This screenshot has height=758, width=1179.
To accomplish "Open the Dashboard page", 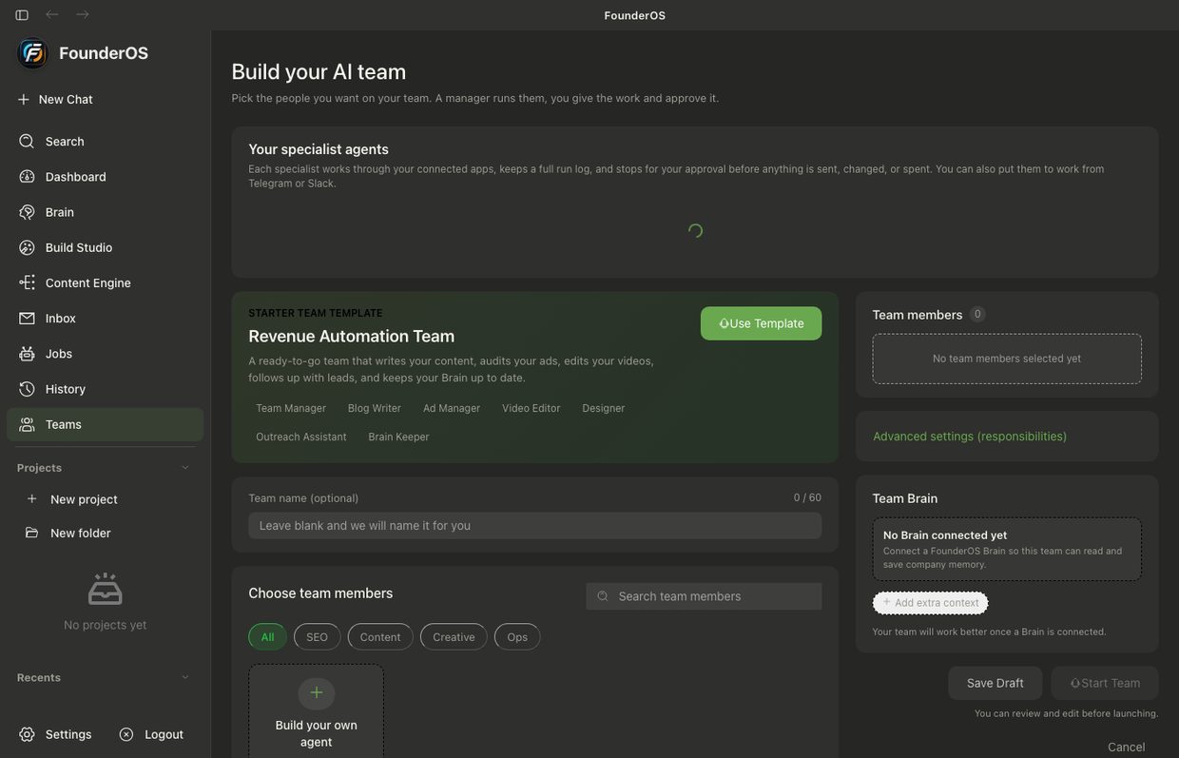I will click(x=105, y=177).
